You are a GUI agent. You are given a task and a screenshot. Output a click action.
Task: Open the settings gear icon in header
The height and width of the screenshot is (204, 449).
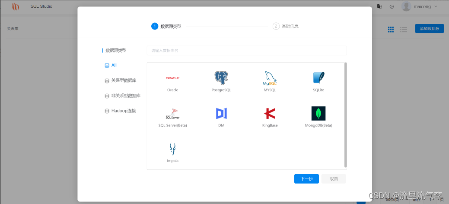coord(392,6)
